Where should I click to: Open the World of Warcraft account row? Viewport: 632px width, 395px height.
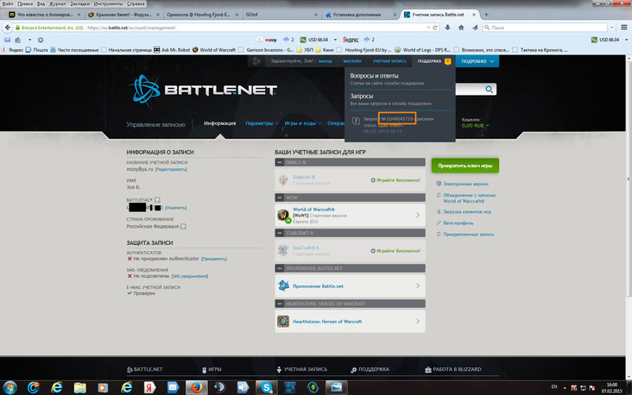tap(350, 215)
